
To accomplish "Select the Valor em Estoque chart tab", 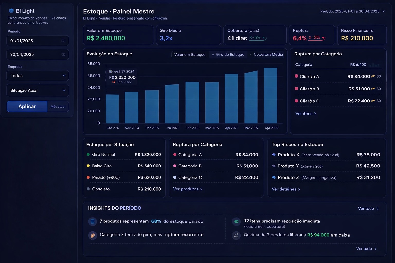I will [190, 54].
